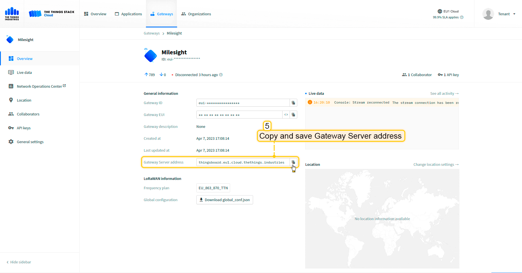Click the disconnected status help icon

pos(221,75)
